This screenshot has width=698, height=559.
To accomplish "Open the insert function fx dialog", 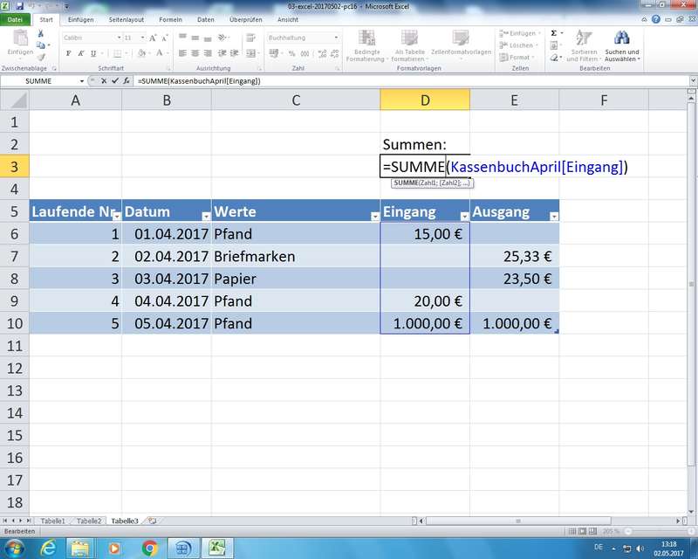I will click(127, 81).
